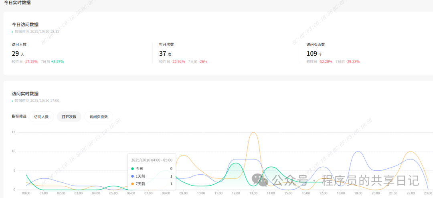Click the green 今日 legend dot in tooltip
433x198 pixels.
133,168
